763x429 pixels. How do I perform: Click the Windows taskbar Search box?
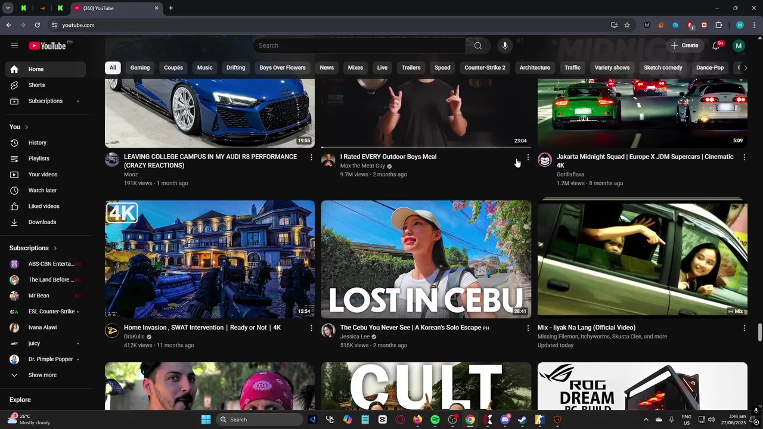(259, 419)
